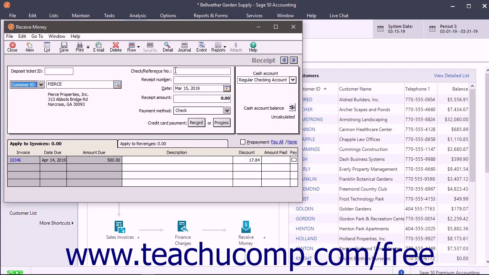
Task: Click the Close toolbar icon in Receive Money
Action: (x=12, y=47)
